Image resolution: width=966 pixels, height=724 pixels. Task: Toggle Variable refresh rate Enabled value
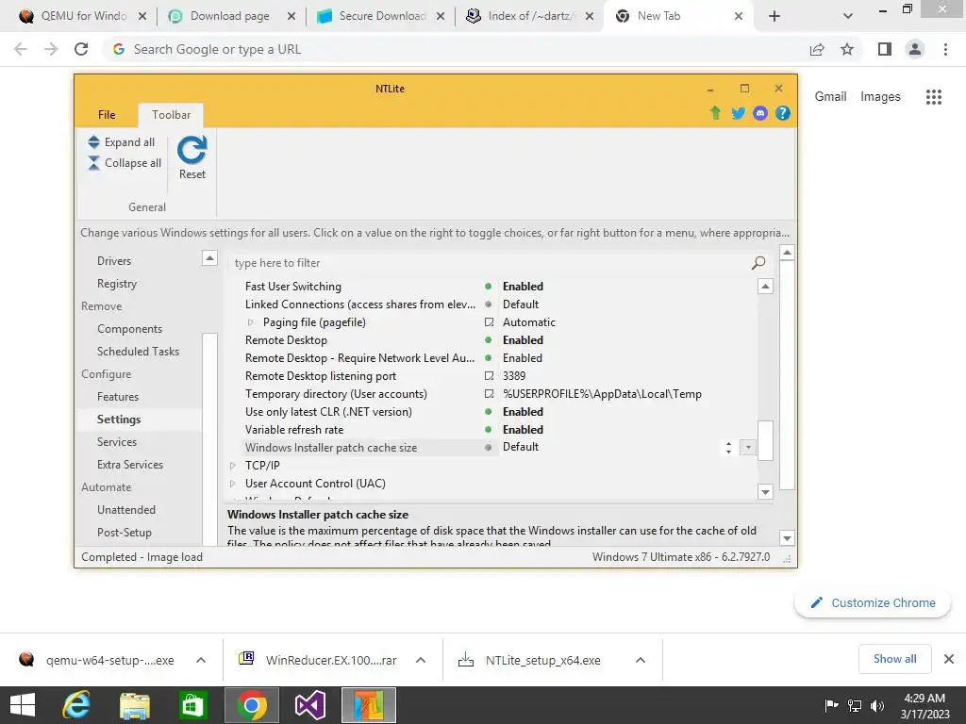[523, 430]
